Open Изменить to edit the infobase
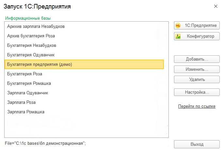The width and height of the screenshot is (221, 150). pos(197,69)
